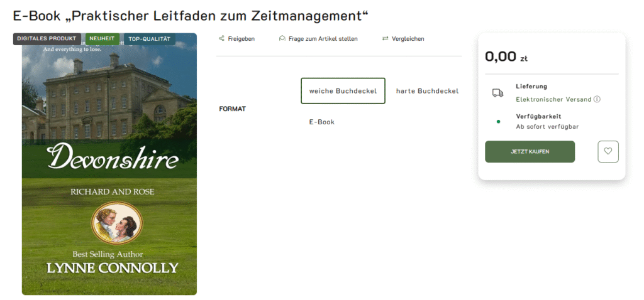Open the Freigeben share link
The height and width of the screenshot is (300, 644).
[x=241, y=38]
